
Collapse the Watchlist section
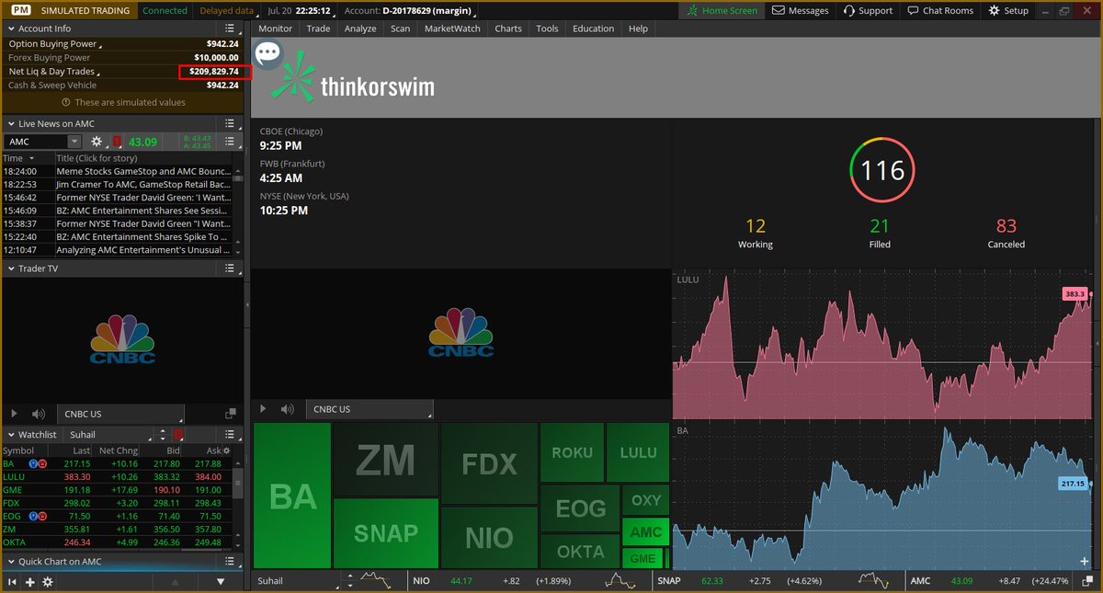click(x=10, y=434)
